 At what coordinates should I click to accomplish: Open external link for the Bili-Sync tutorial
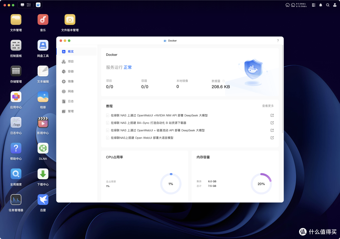click(272, 123)
